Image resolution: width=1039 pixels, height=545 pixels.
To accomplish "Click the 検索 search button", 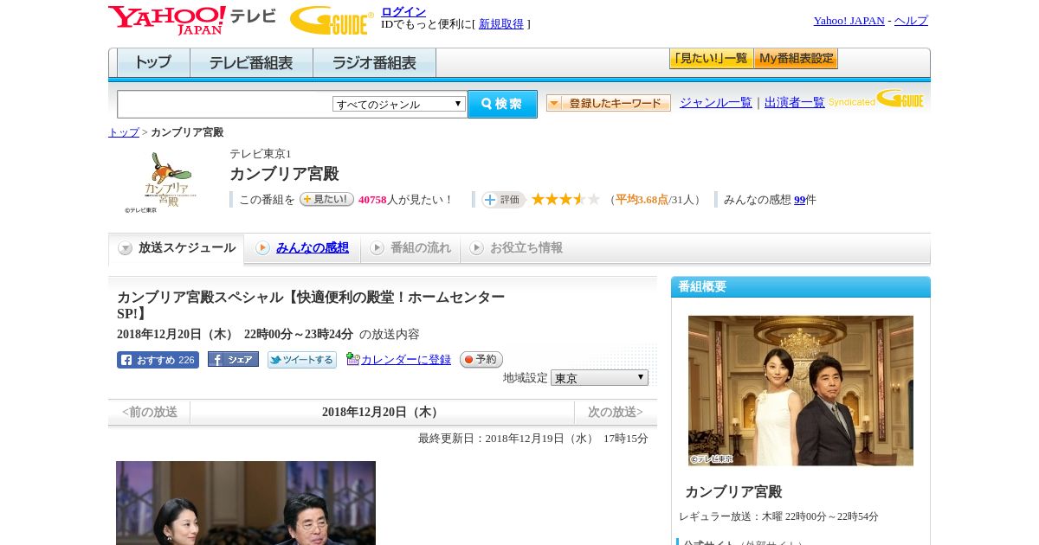I will 502,104.
